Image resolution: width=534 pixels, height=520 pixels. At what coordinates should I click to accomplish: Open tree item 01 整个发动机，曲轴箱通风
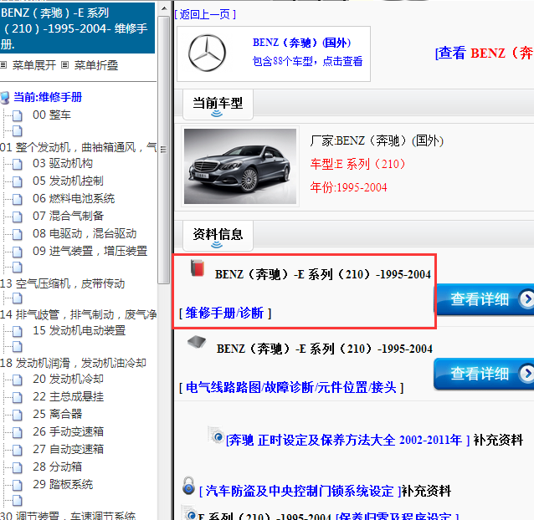79,148
